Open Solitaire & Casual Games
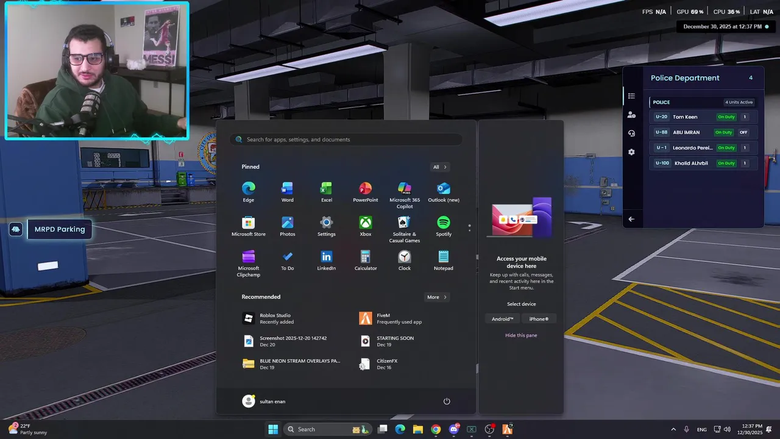 (405, 229)
